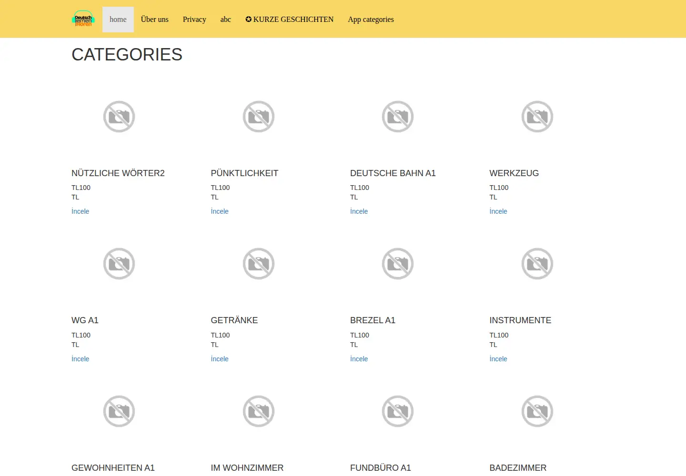This screenshot has width=686, height=476.
Task: Select the Werkzeug category title
Action: pyautogui.click(x=514, y=173)
